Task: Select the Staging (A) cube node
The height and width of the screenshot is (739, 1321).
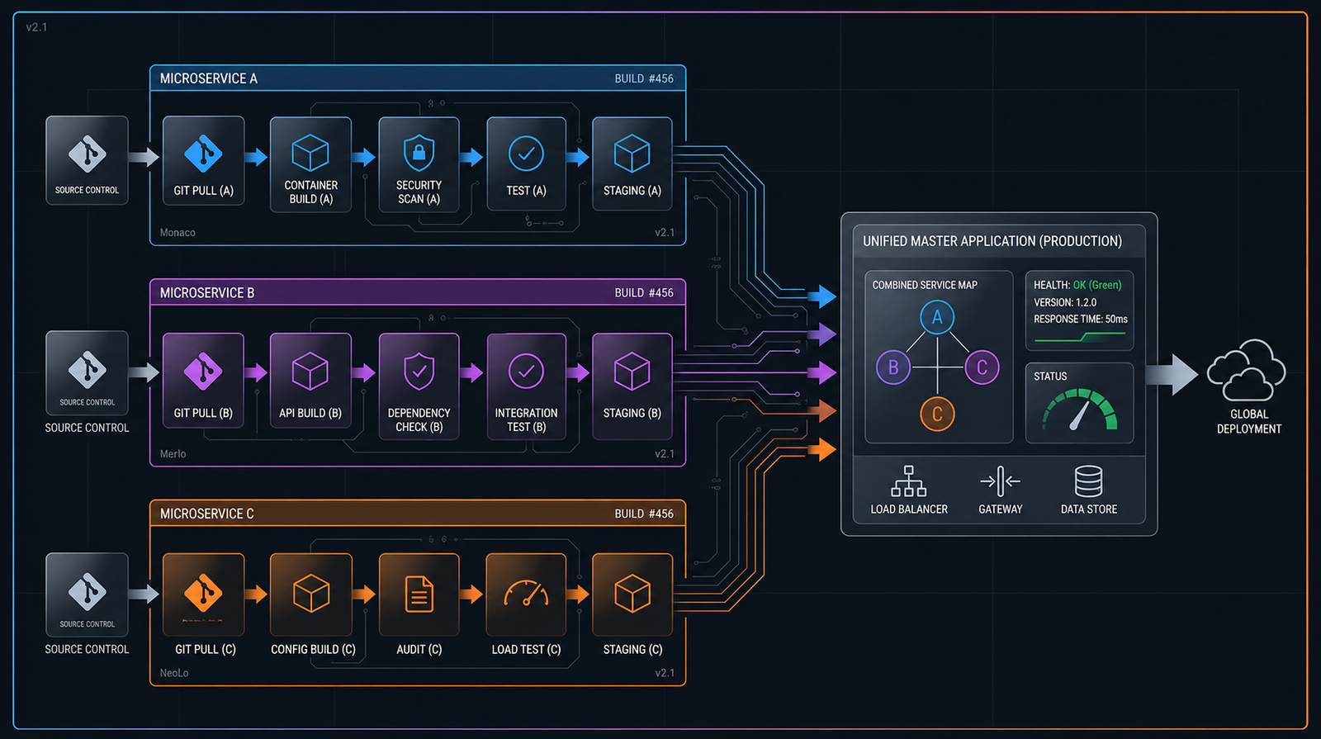Action: pyautogui.click(x=632, y=163)
